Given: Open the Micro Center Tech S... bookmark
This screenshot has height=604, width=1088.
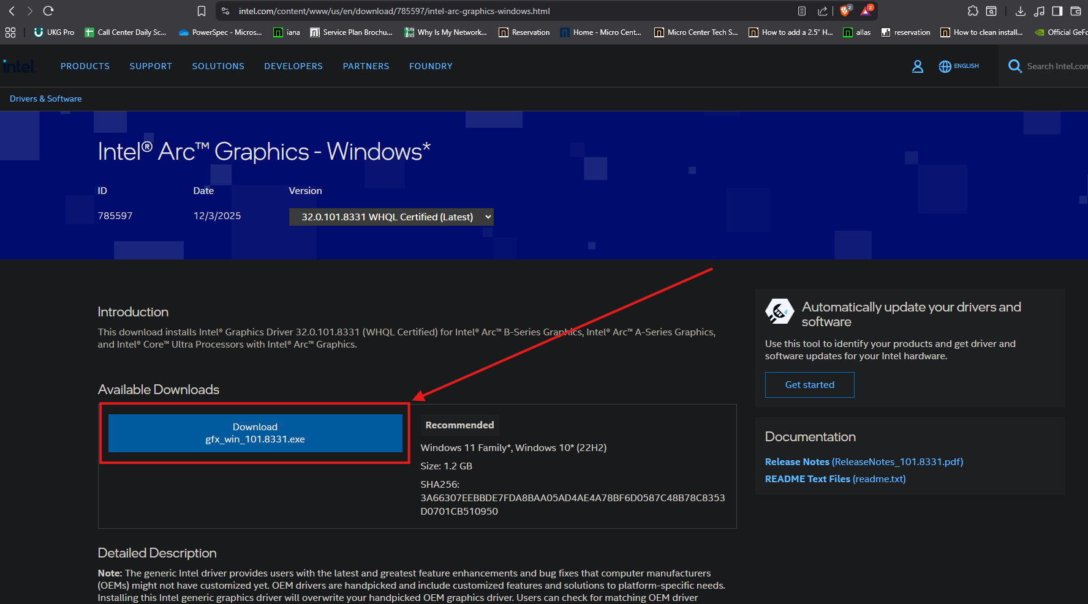Looking at the screenshot, I should tap(696, 32).
